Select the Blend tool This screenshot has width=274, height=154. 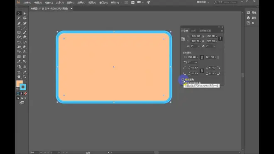tap(24, 61)
